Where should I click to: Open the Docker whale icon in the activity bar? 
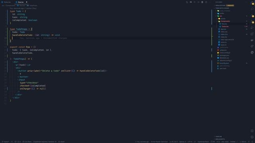click(x=252, y=40)
